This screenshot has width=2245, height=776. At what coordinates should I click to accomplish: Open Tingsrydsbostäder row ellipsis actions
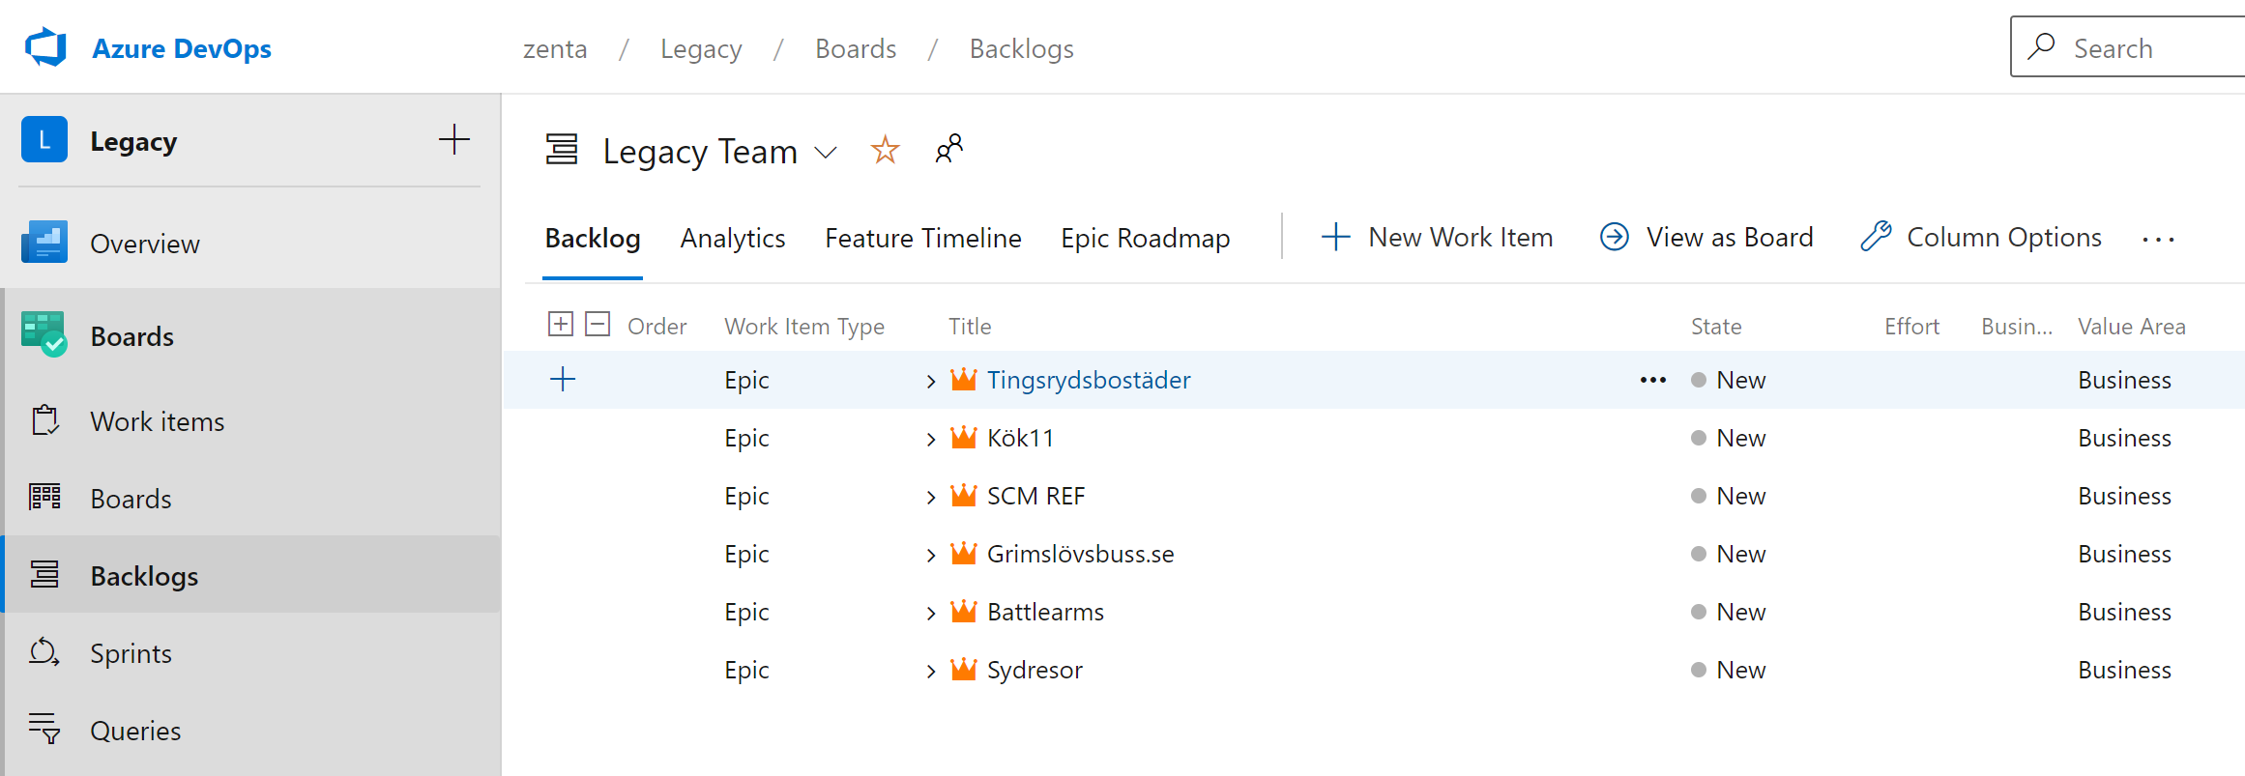(x=1653, y=380)
